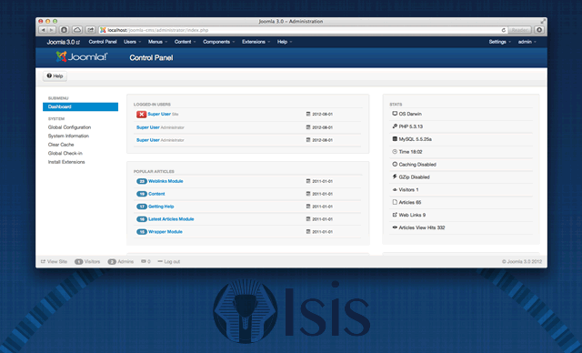Select Dashboard in the submenu
This screenshot has width=582, height=353.
[x=81, y=107]
